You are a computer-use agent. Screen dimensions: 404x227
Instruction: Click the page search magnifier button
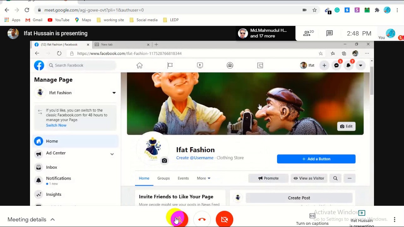click(336, 178)
